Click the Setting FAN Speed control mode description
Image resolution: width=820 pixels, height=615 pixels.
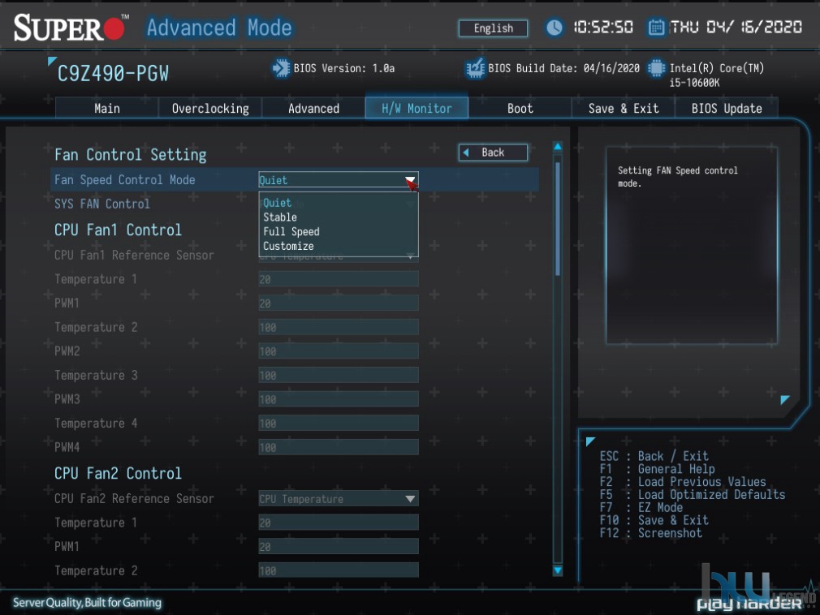pos(678,177)
